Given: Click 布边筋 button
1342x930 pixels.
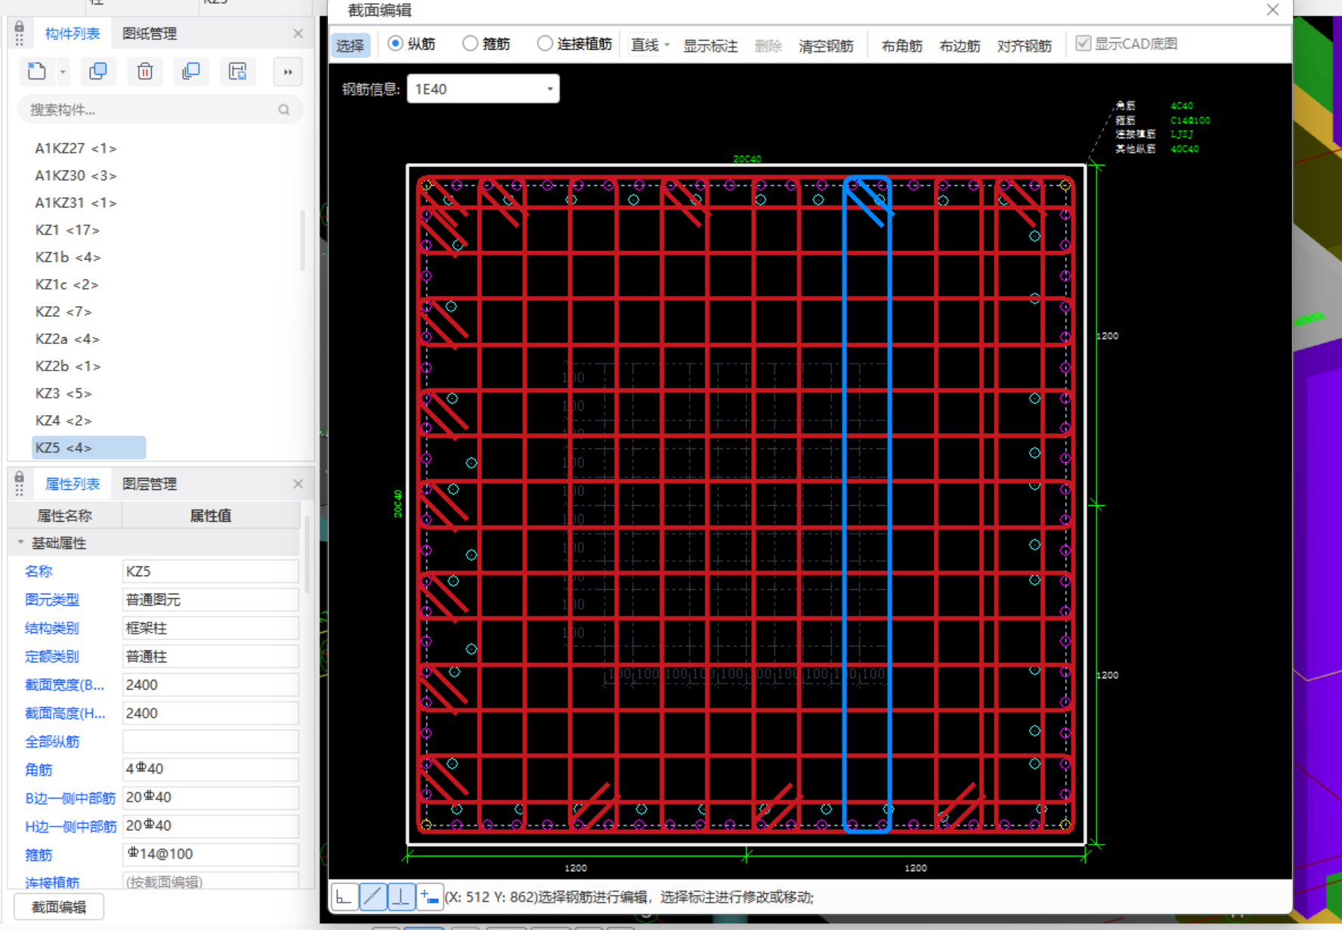Looking at the screenshot, I should click(960, 45).
